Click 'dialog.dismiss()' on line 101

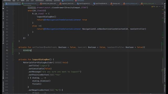(41, 81)
